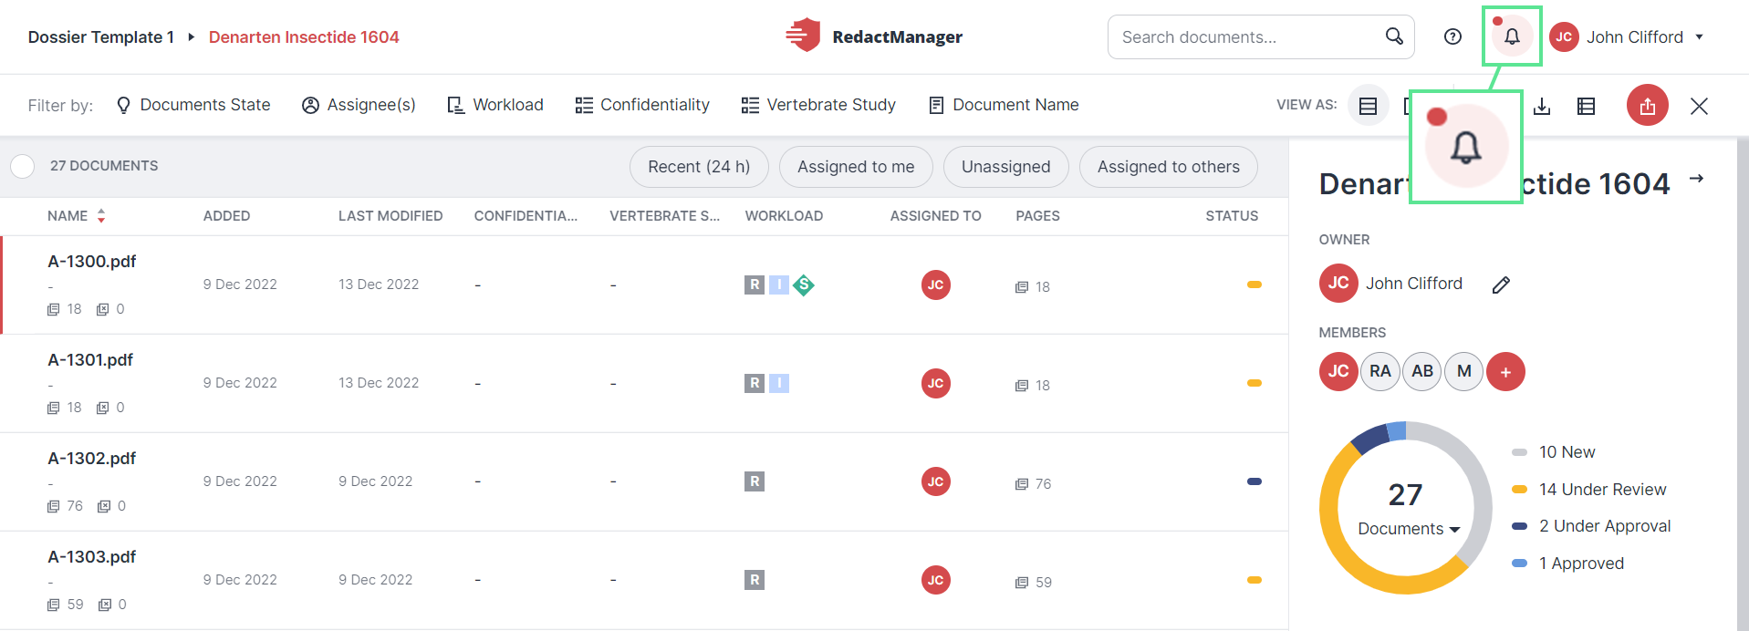Click the ASSIGNED TO column header
Viewport: 1749px width, 631px height.
click(936, 216)
